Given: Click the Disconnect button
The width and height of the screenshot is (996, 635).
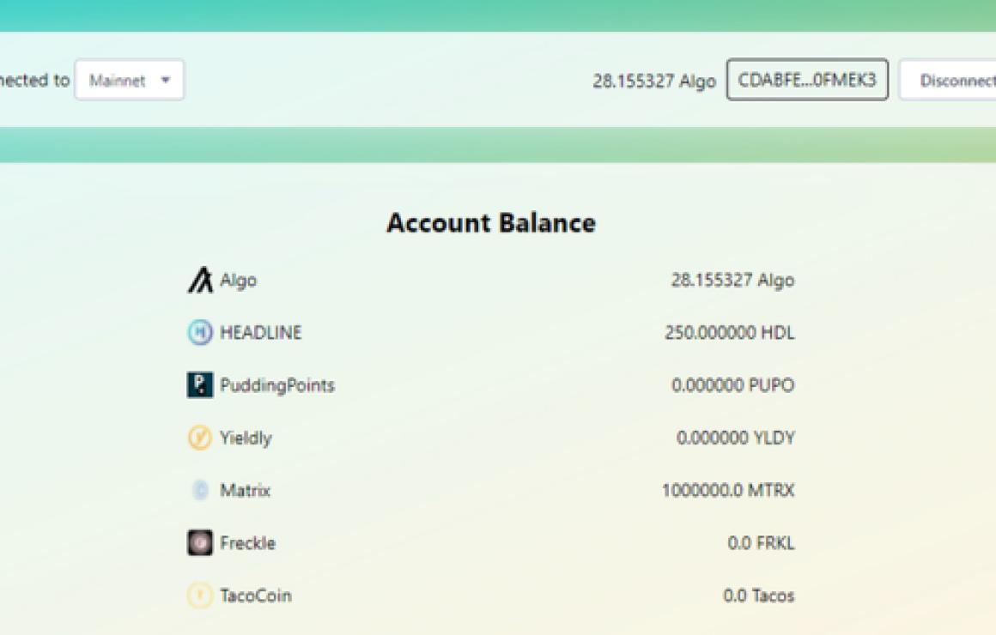Looking at the screenshot, I should pyautogui.click(x=949, y=80).
